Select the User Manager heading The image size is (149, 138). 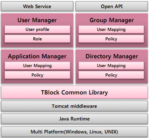(37, 20)
